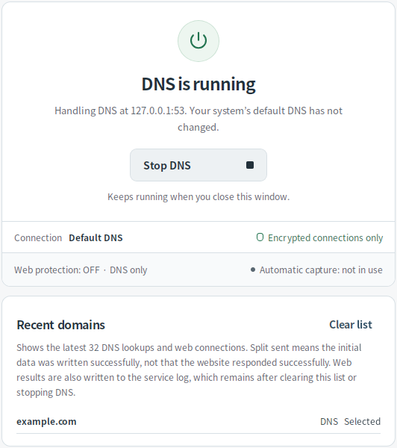397x448 pixels.
Task: Click the DNS tag on example.com row
Action: coord(329,421)
